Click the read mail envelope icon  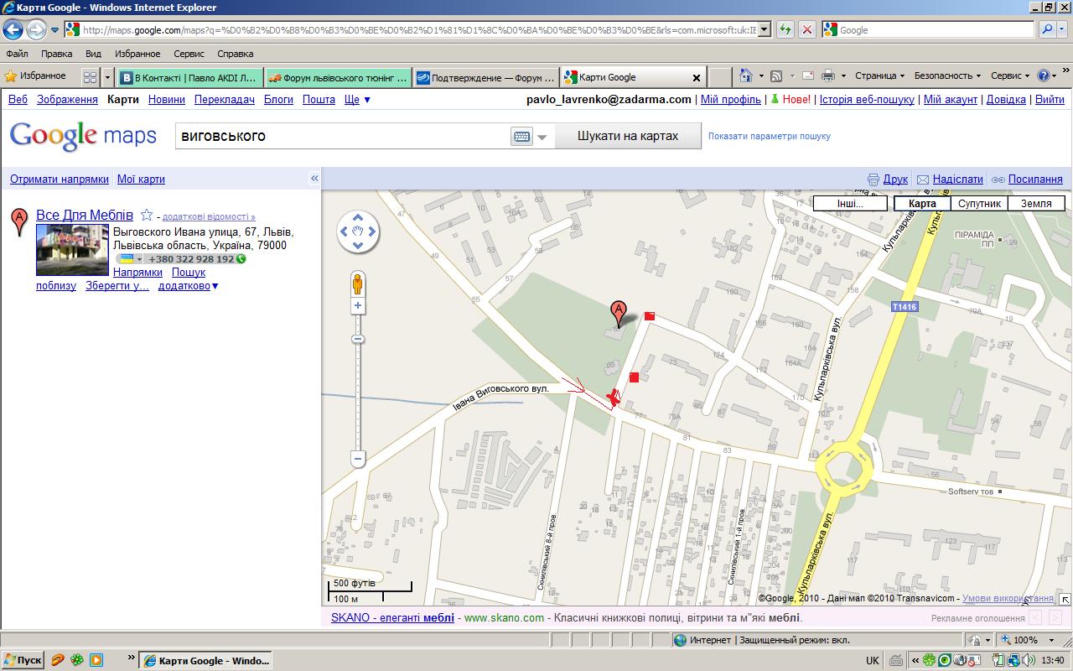[808, 76]
